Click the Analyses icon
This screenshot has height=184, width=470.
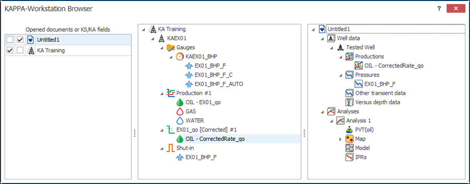tap(331, 111)
